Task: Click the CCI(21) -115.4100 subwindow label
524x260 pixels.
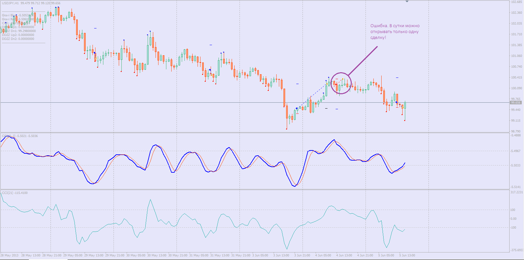Action: pyautogui.click(x=15, y=193)
